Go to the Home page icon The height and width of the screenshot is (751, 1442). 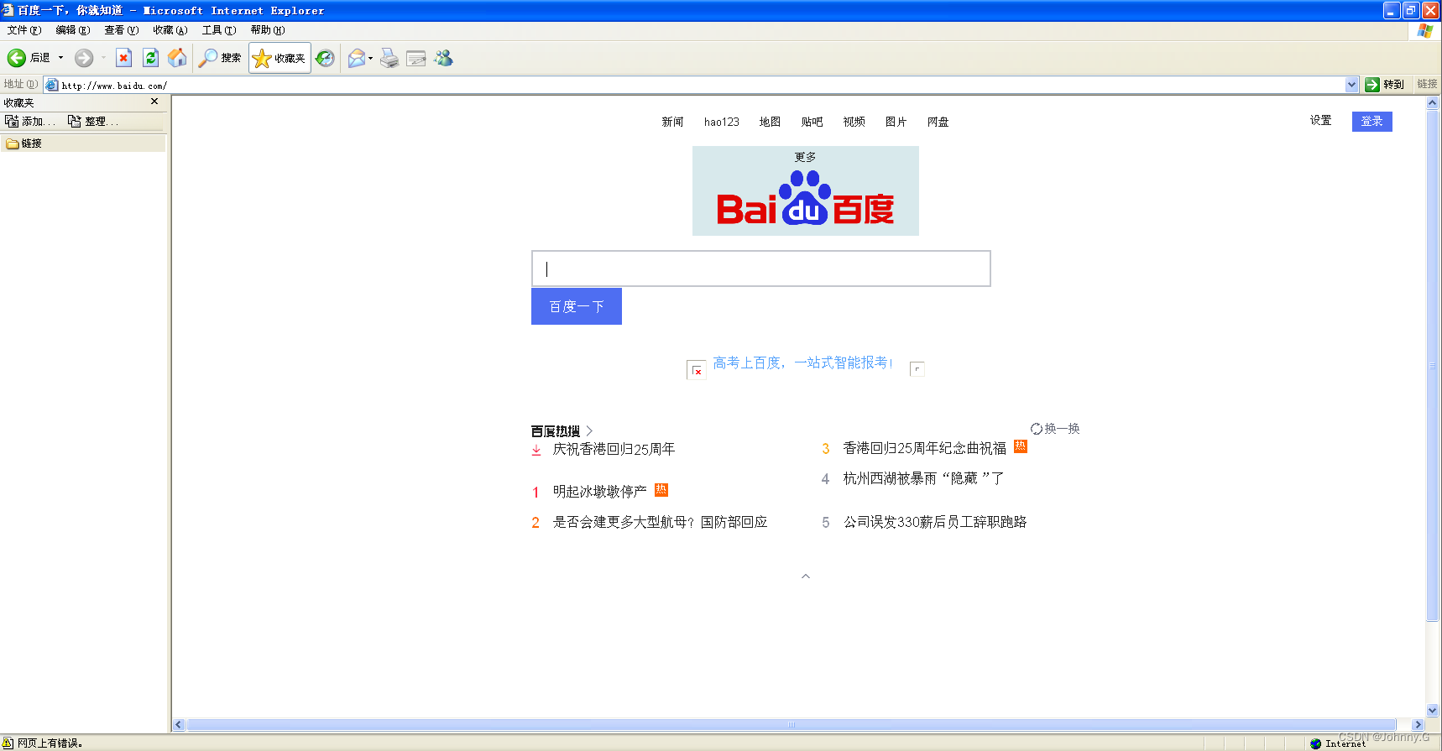pos(177,58)
